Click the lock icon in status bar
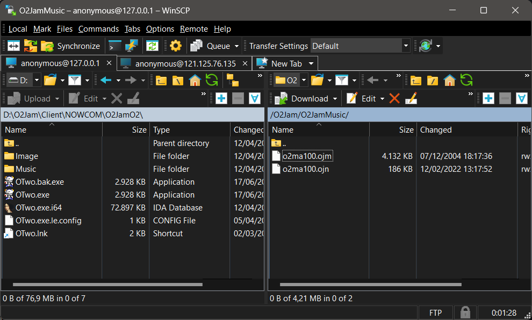Viewport: 532px width, 320px height. coord(464,312)
